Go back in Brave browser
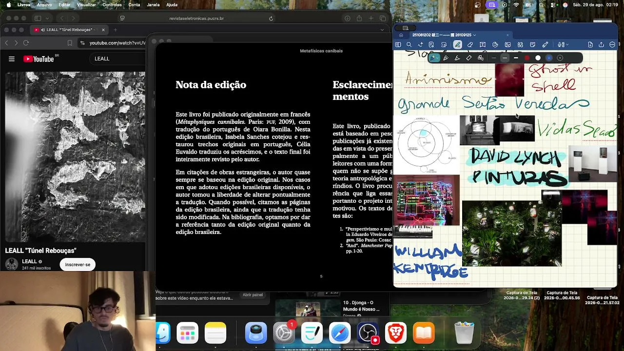 6,43
